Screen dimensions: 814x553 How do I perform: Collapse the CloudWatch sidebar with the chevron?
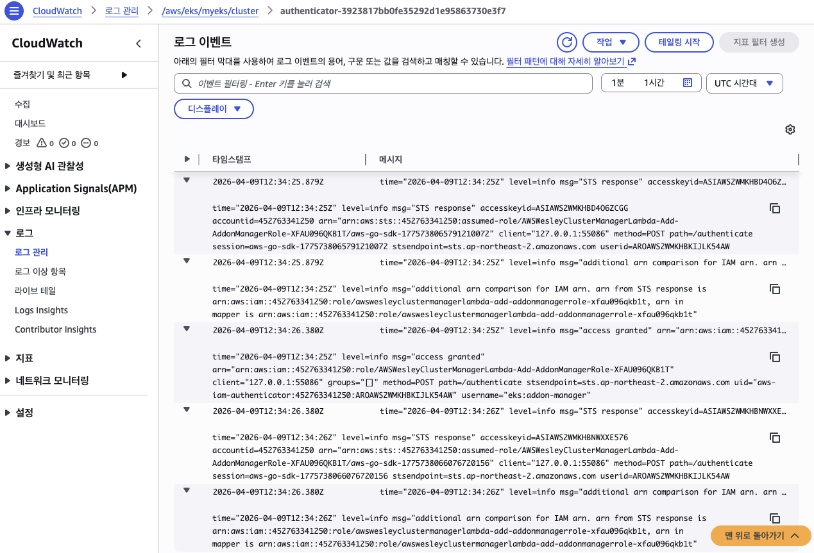point(138,44)
